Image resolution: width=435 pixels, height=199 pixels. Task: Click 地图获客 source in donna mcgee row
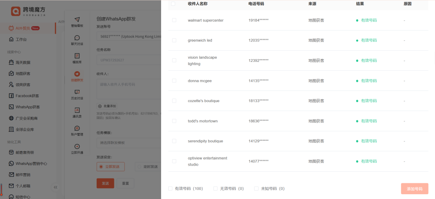tap(316, 80)
